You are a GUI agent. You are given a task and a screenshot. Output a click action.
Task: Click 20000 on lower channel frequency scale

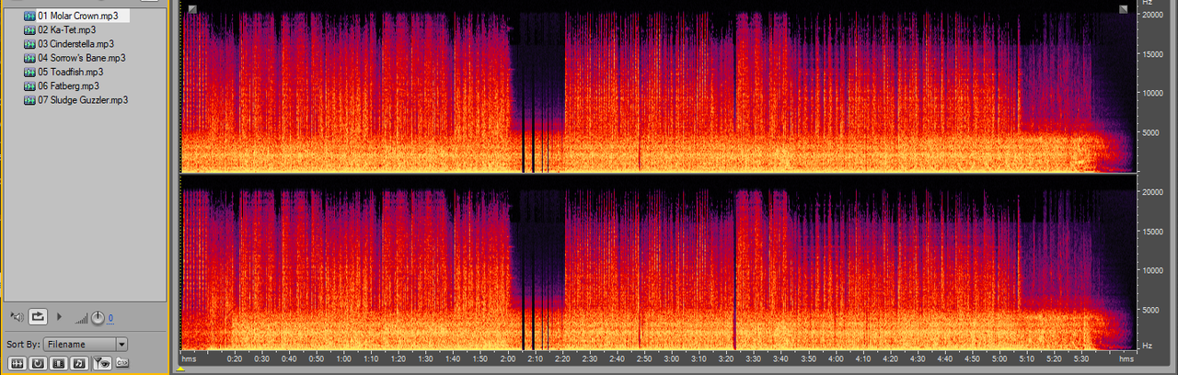click(x=1153, y=193)
